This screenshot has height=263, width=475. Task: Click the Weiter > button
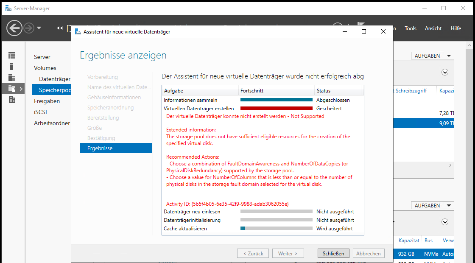click(288, 253)
